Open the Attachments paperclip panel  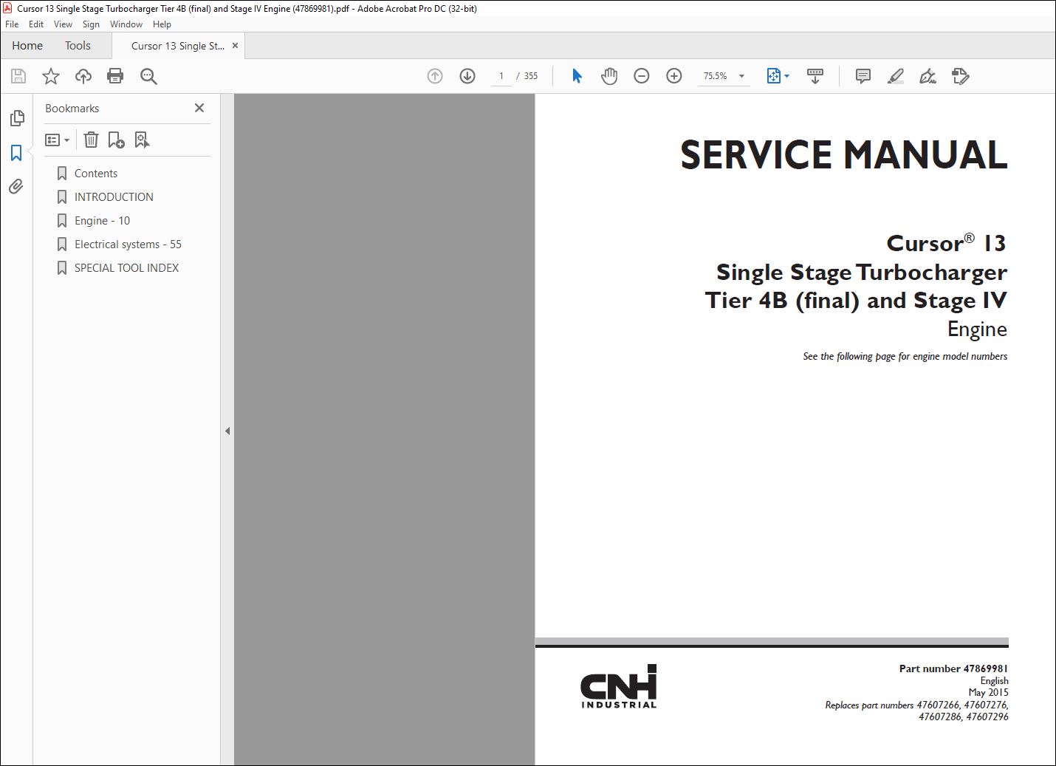pos(16,186)
